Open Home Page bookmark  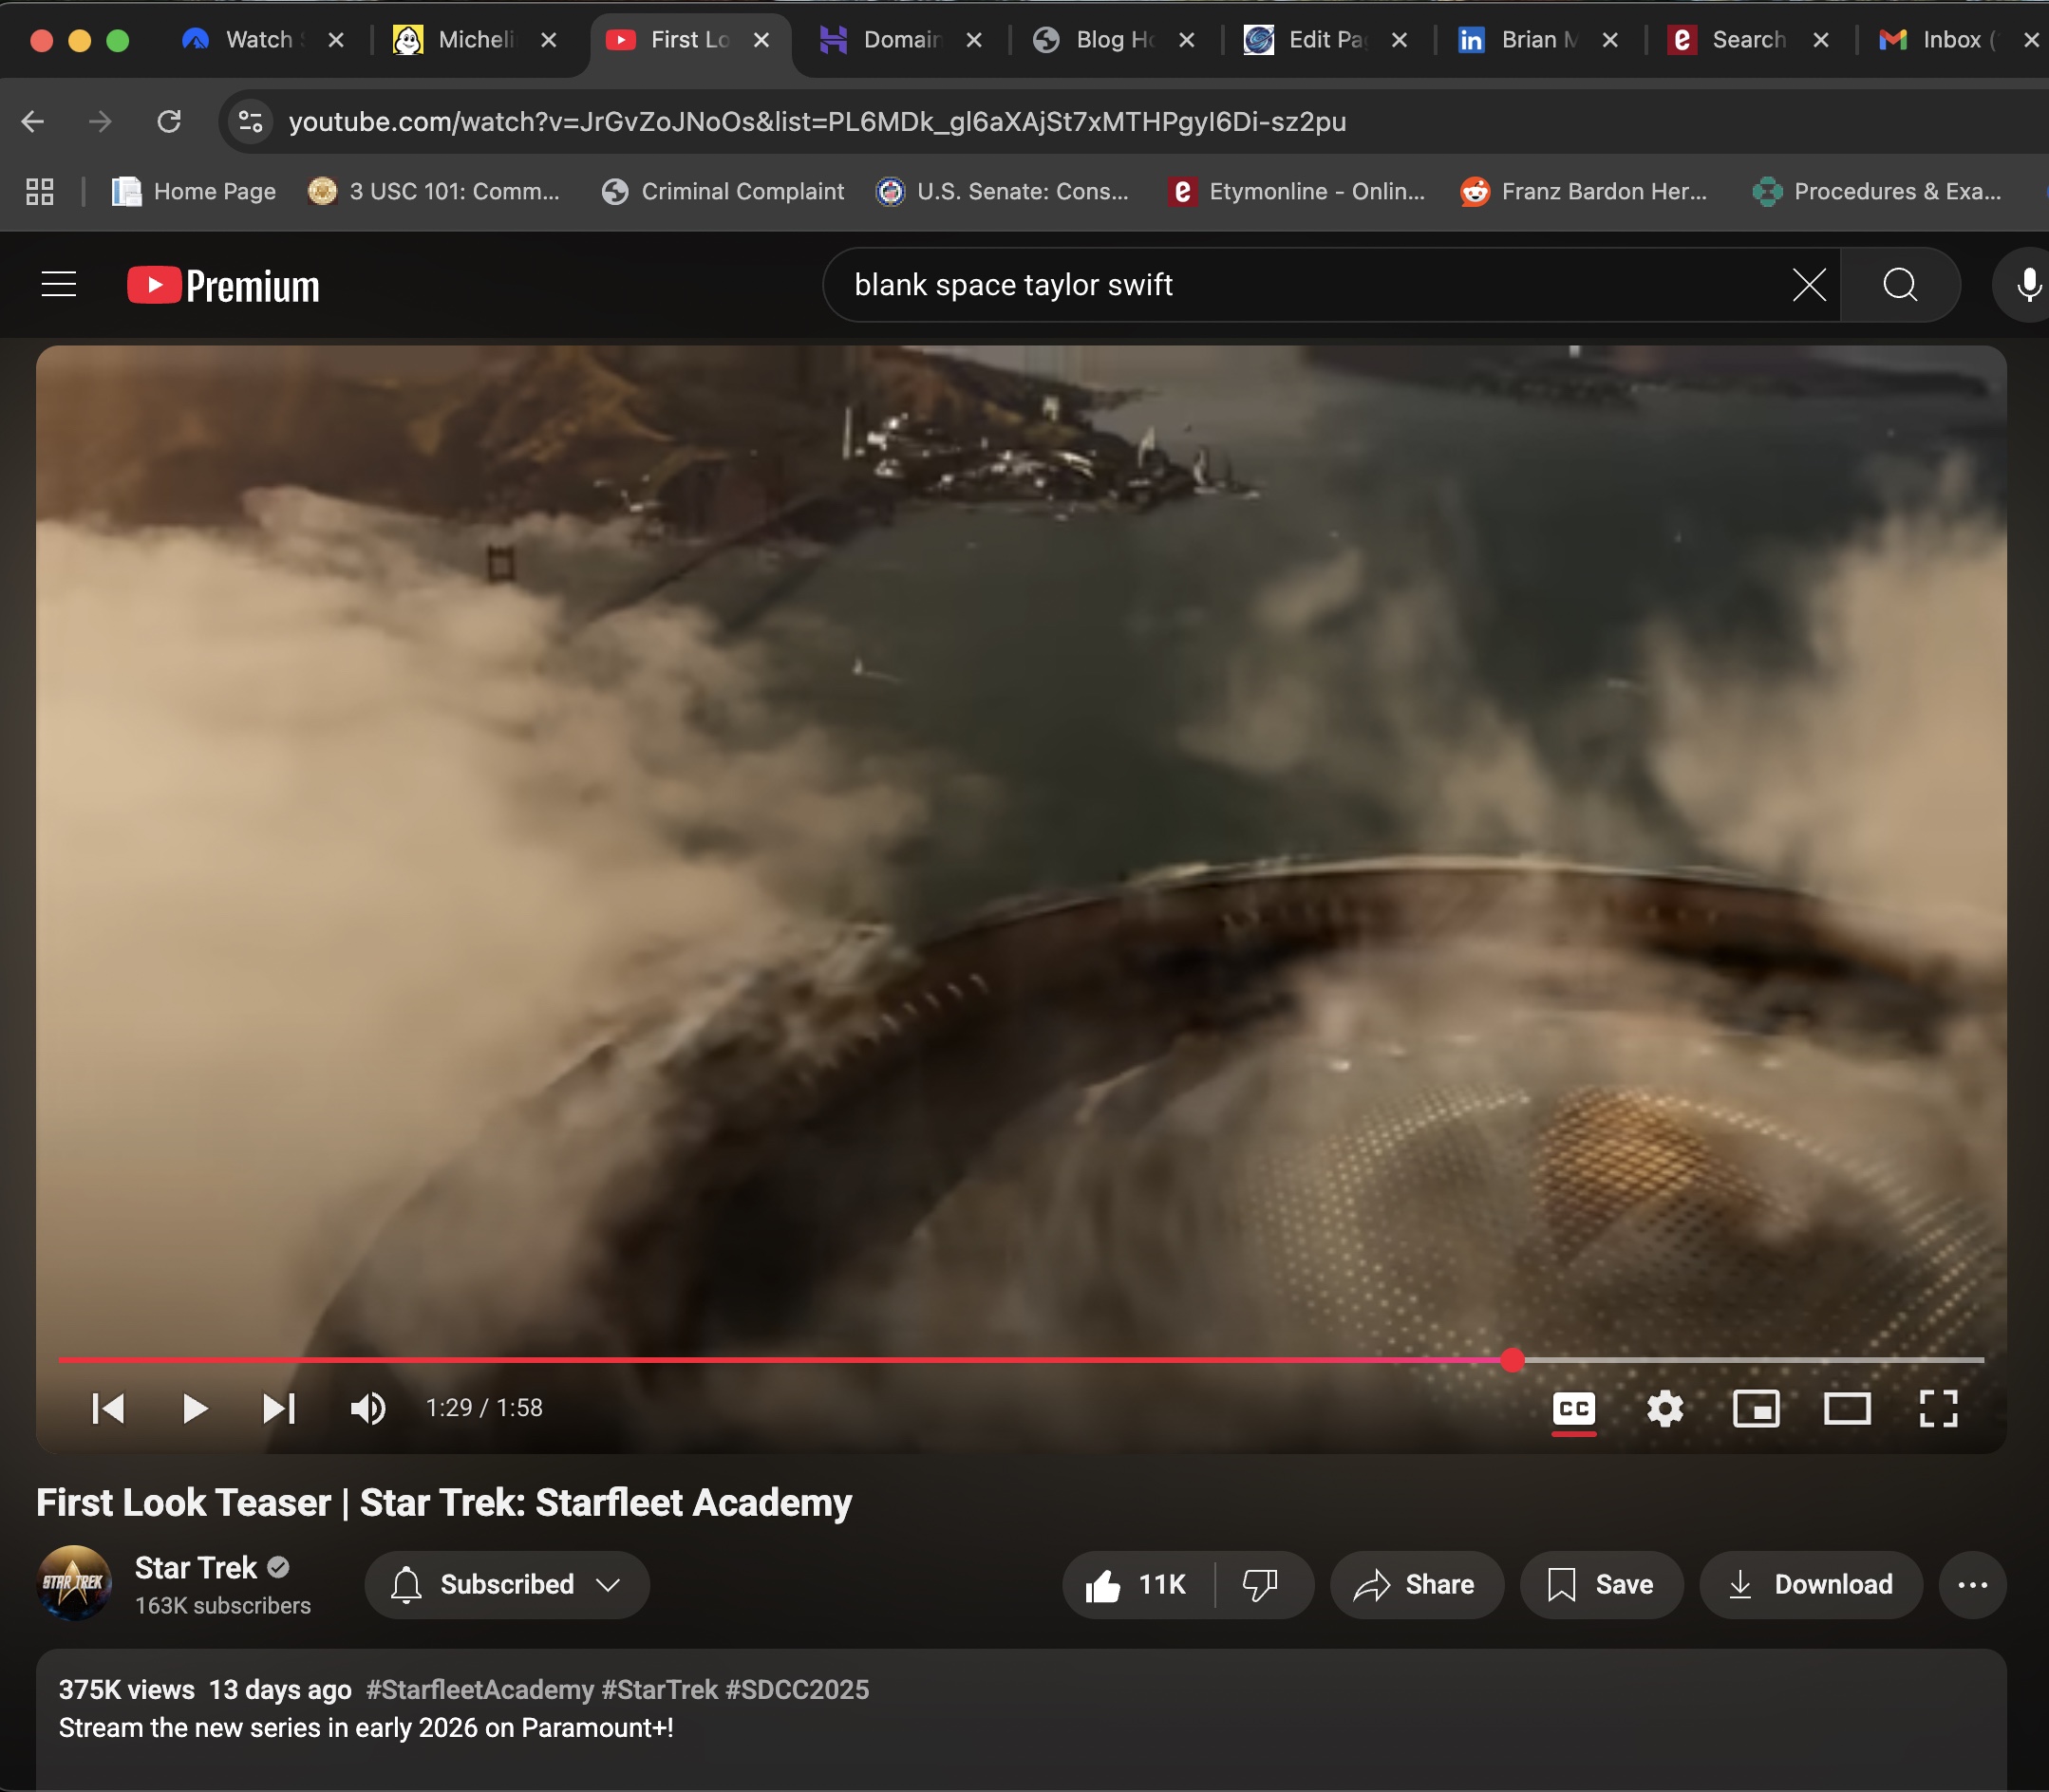point(193,191)
